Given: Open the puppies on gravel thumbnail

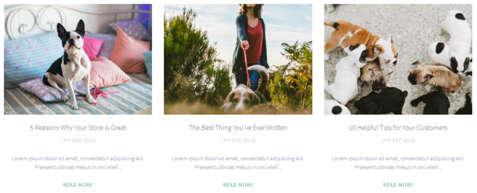Looking at the screenshot, I should (x=398, y=59).
